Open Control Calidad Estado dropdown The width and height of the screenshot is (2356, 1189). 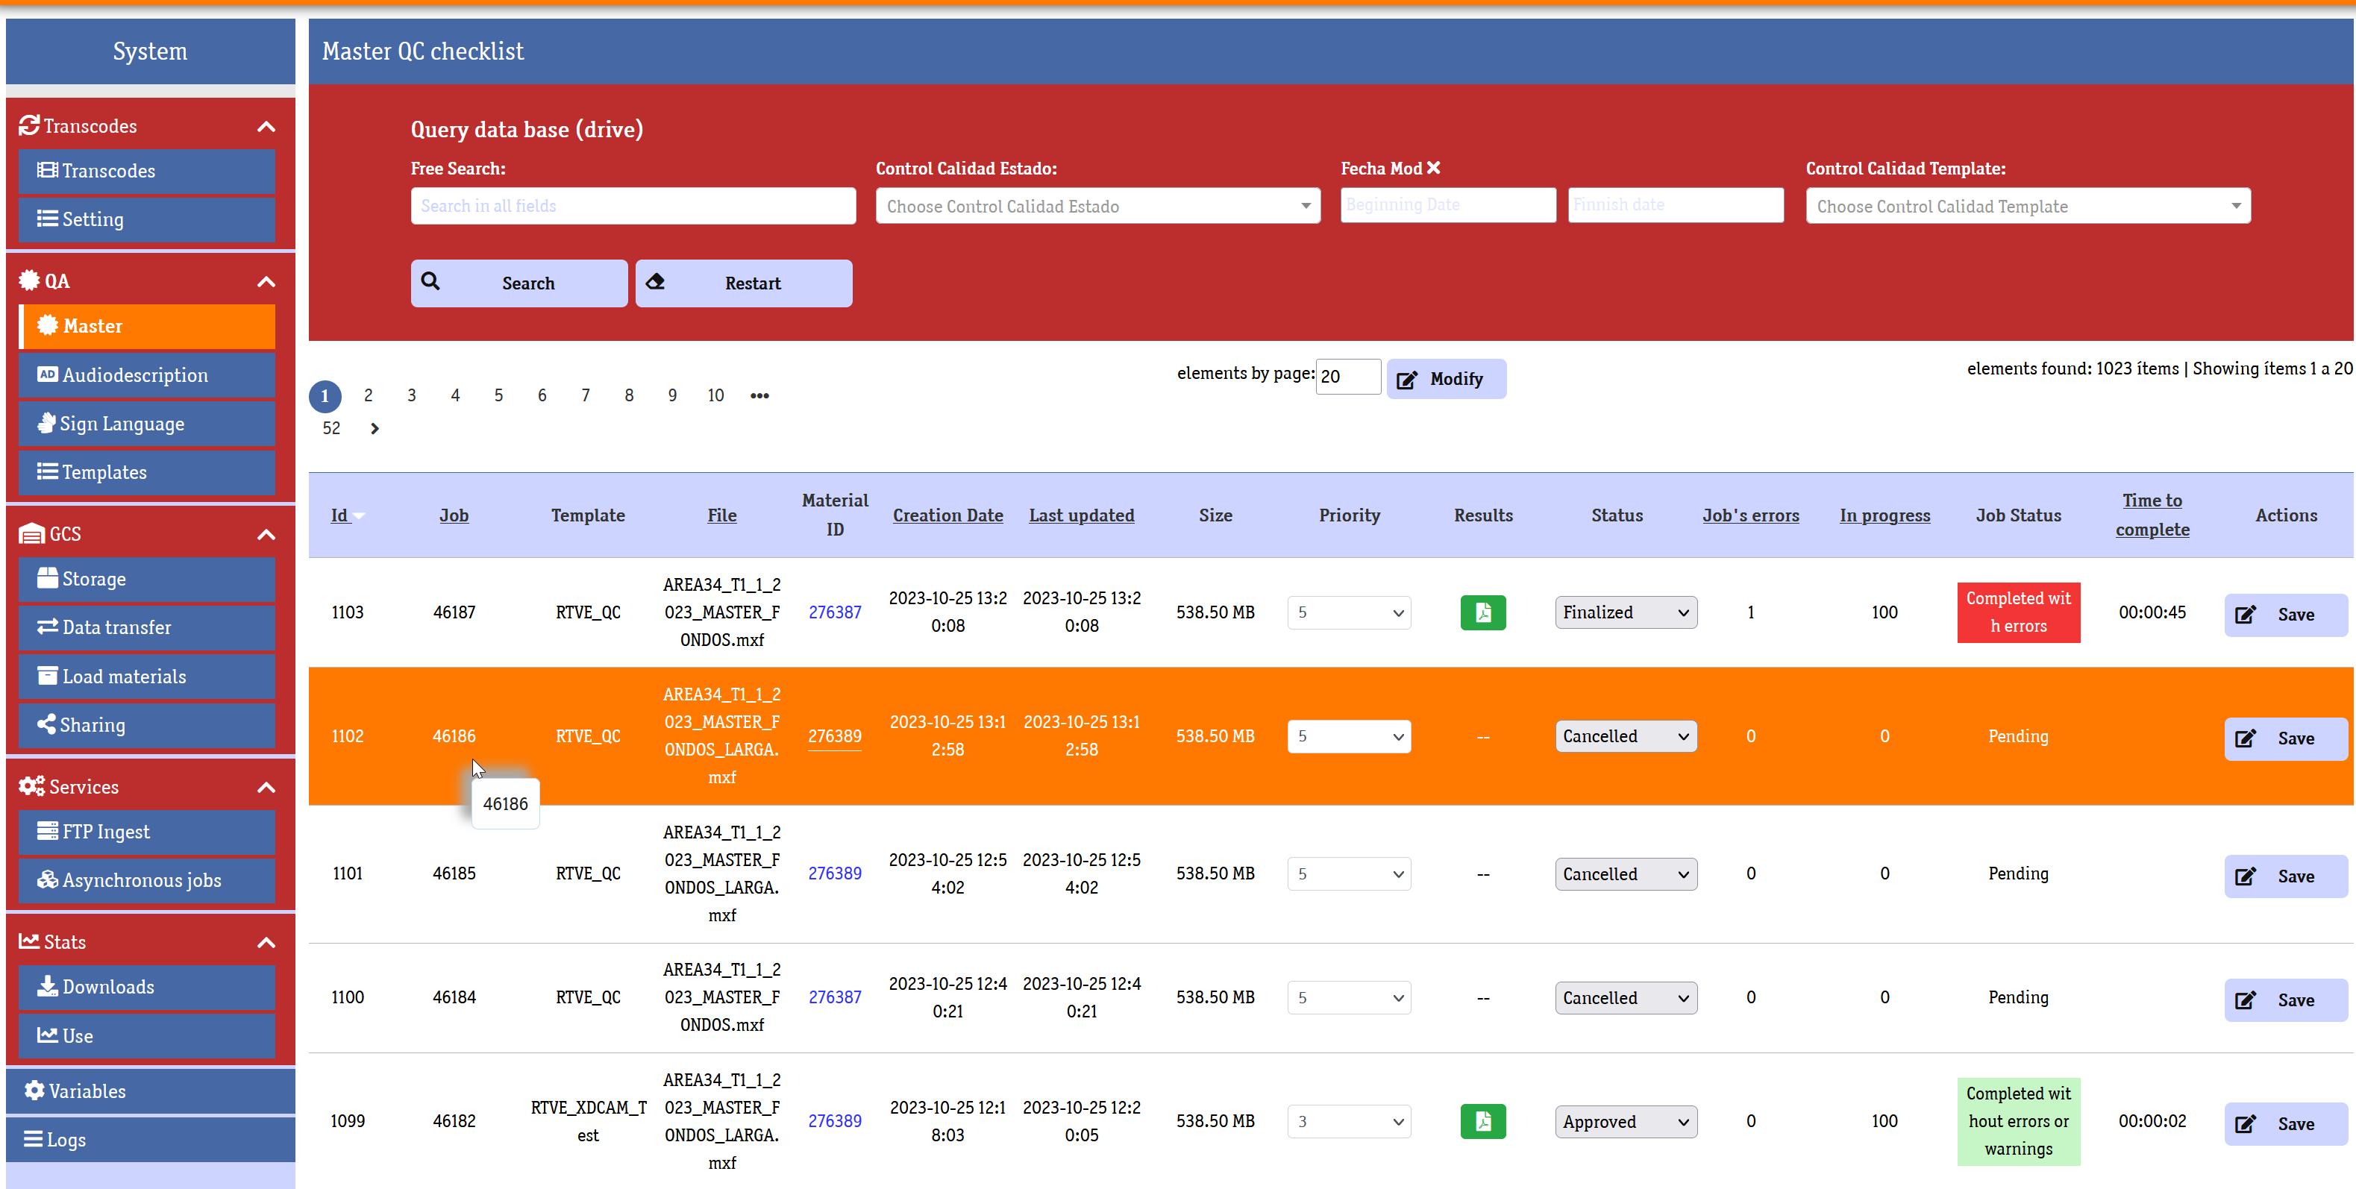pos(1097,206)
